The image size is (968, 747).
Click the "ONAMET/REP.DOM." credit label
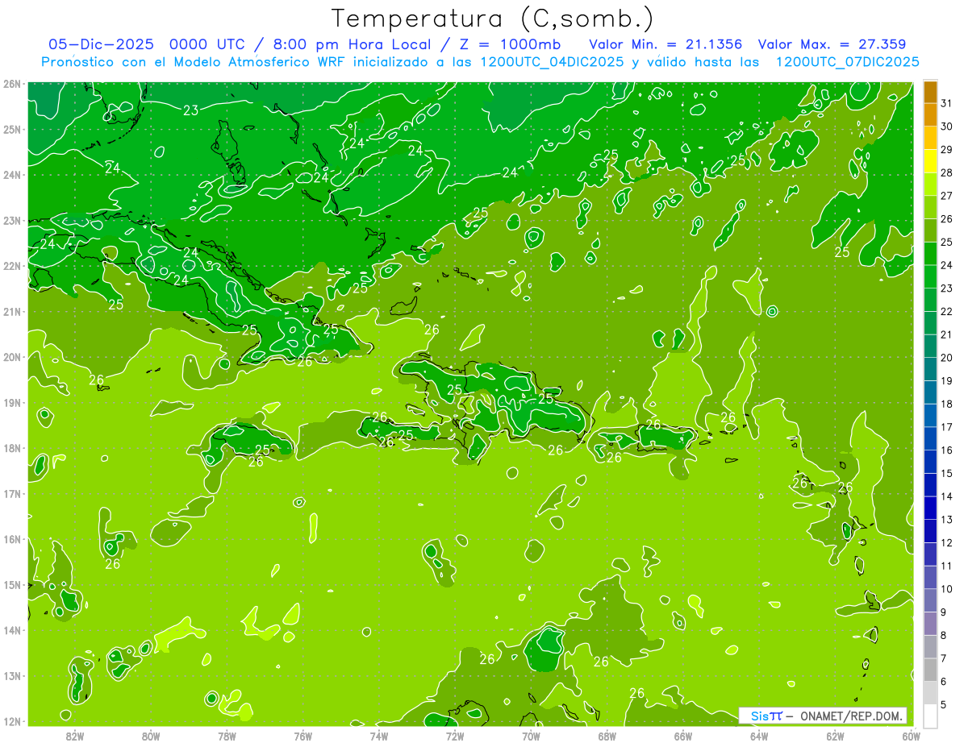[852, 716]
